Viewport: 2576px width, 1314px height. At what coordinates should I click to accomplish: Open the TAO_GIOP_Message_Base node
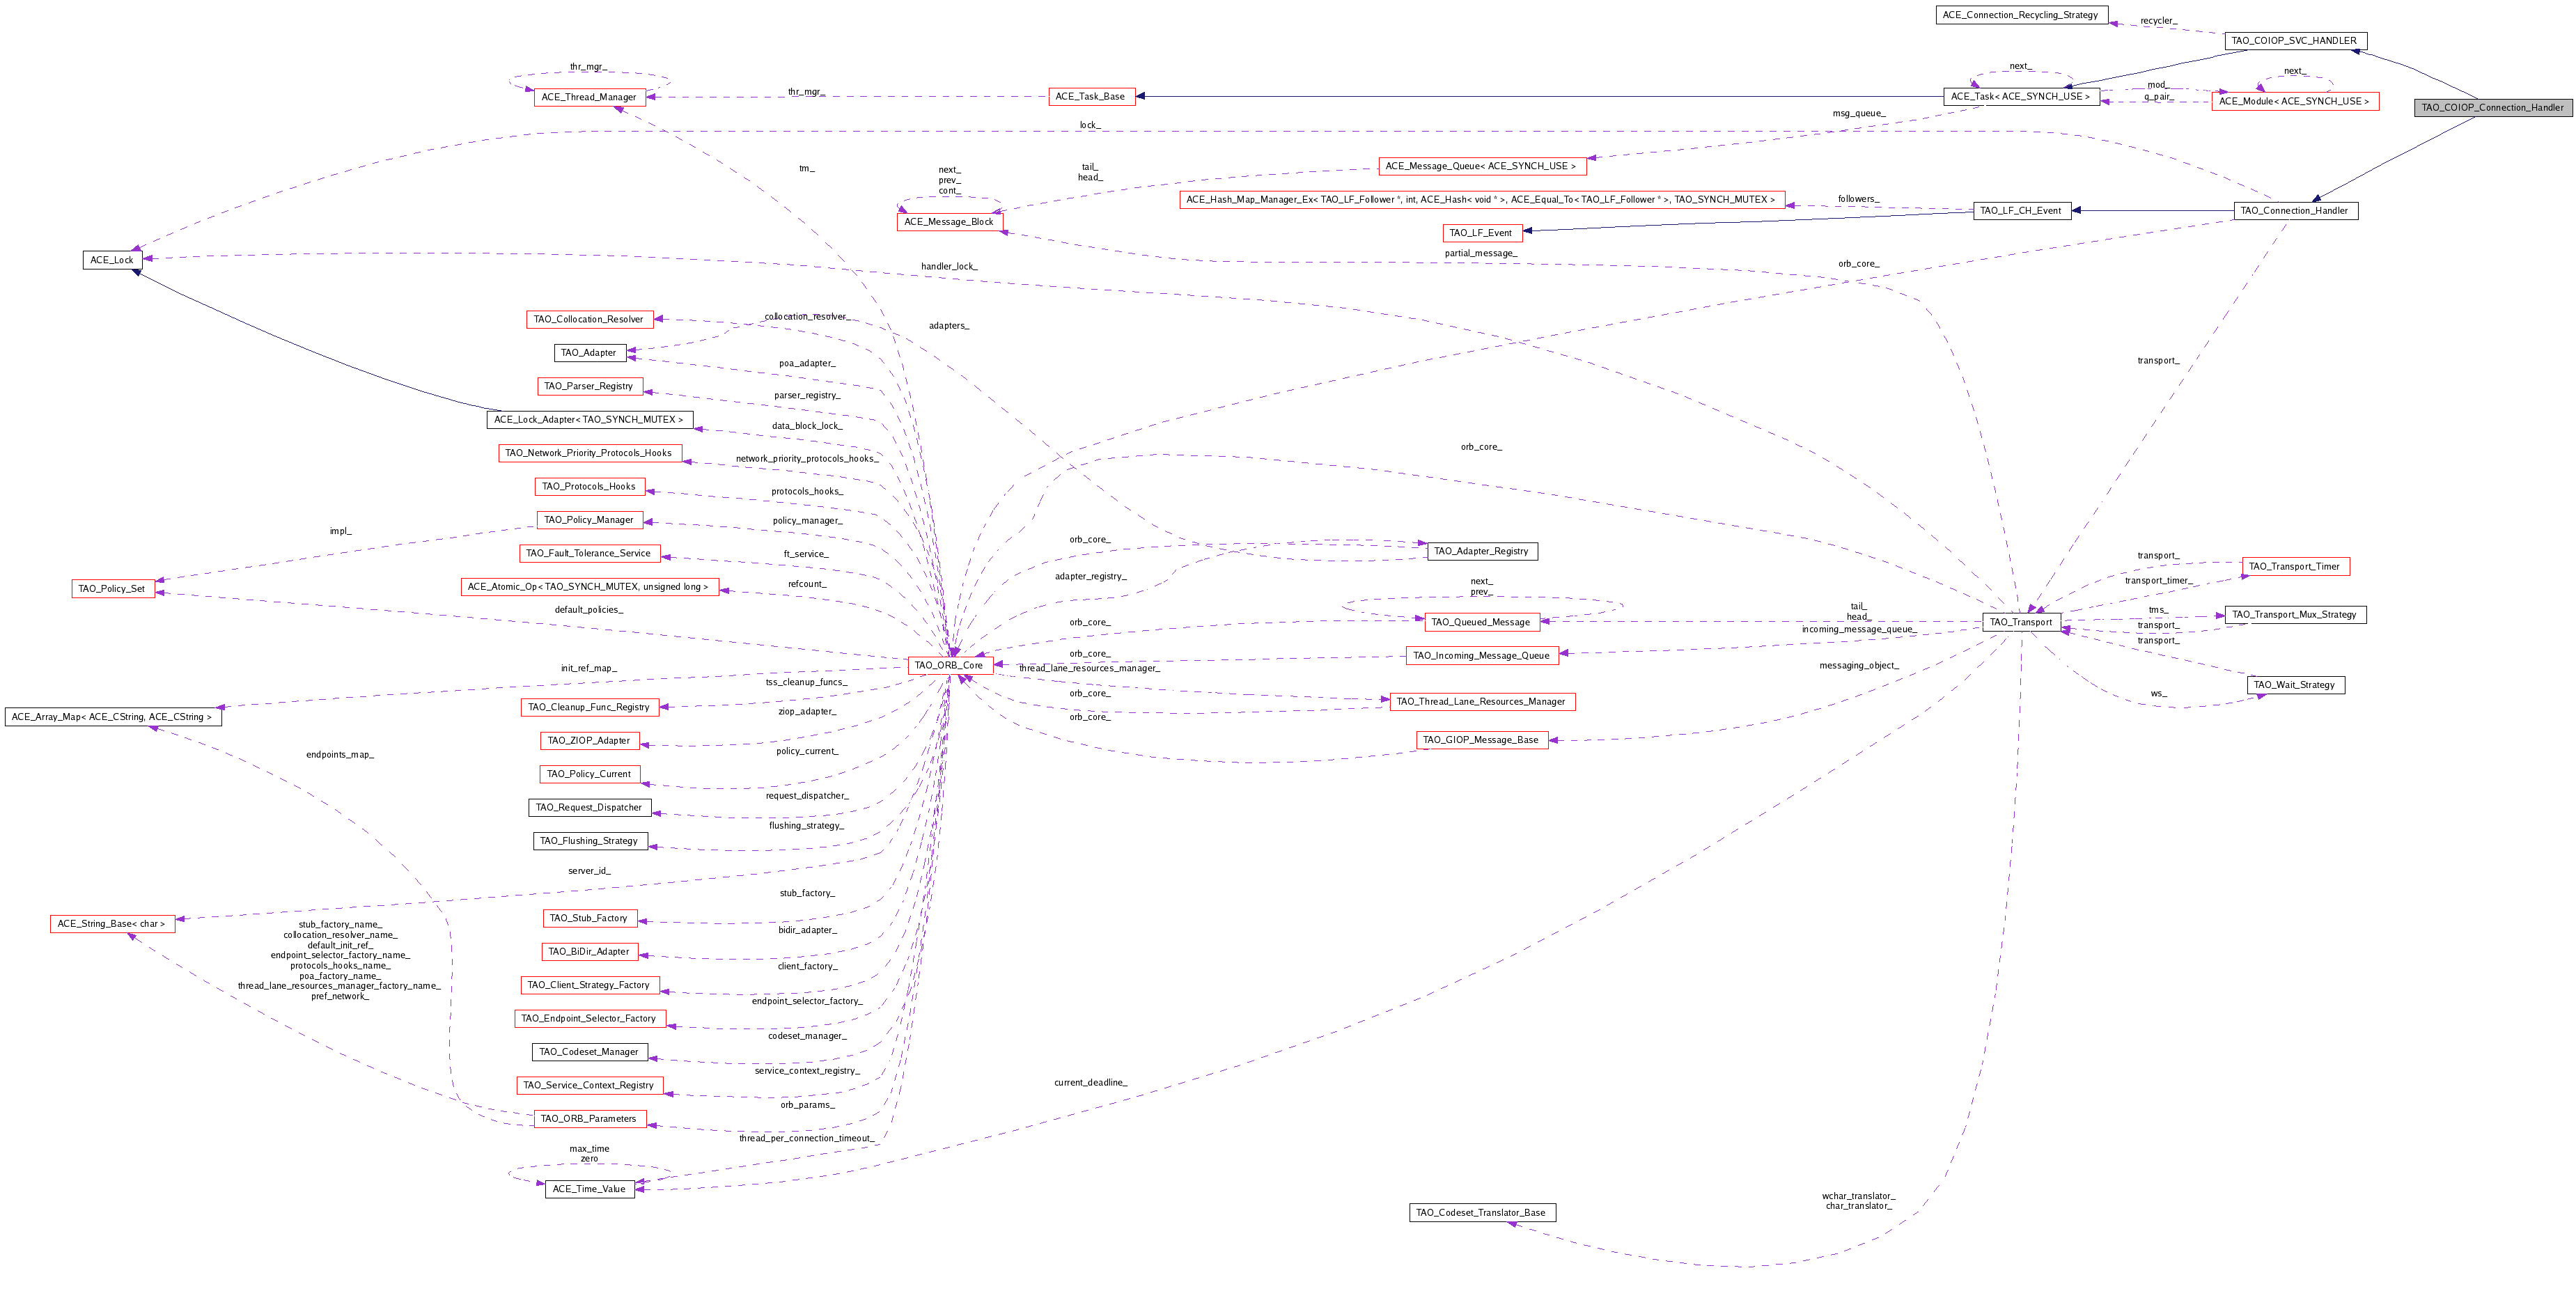click(1480, 740)
